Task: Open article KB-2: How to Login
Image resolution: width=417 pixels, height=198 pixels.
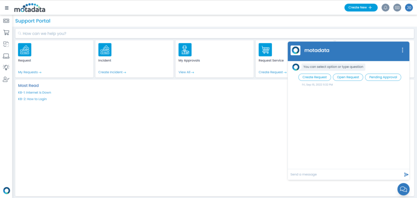Action: 33,99
